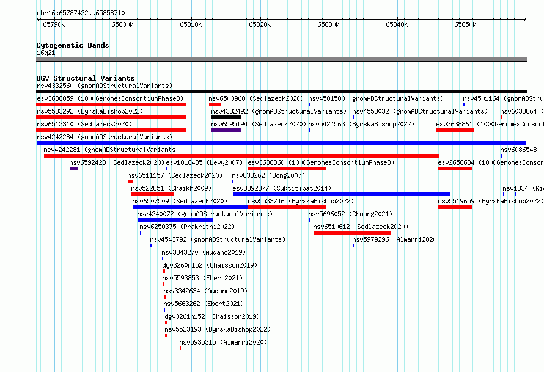Image resolution: width=544 pixels, height=372 pixels.
Task: Select the red esv3638860 variant bar
Action: coord(287,169)
